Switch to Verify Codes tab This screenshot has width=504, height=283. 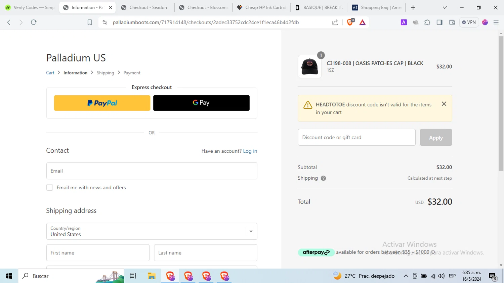pos(30,7)
